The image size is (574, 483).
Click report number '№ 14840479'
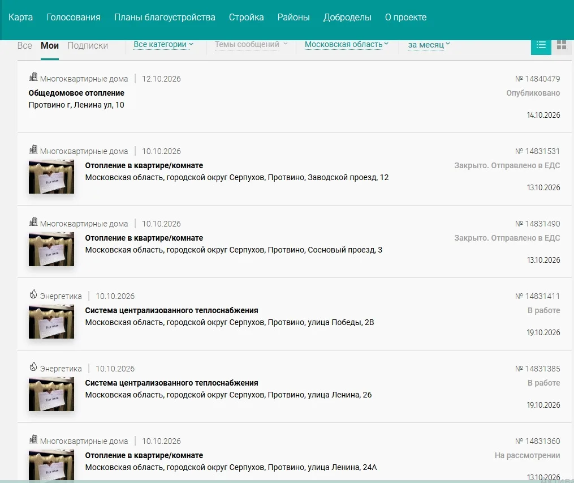tap(537, 79)
